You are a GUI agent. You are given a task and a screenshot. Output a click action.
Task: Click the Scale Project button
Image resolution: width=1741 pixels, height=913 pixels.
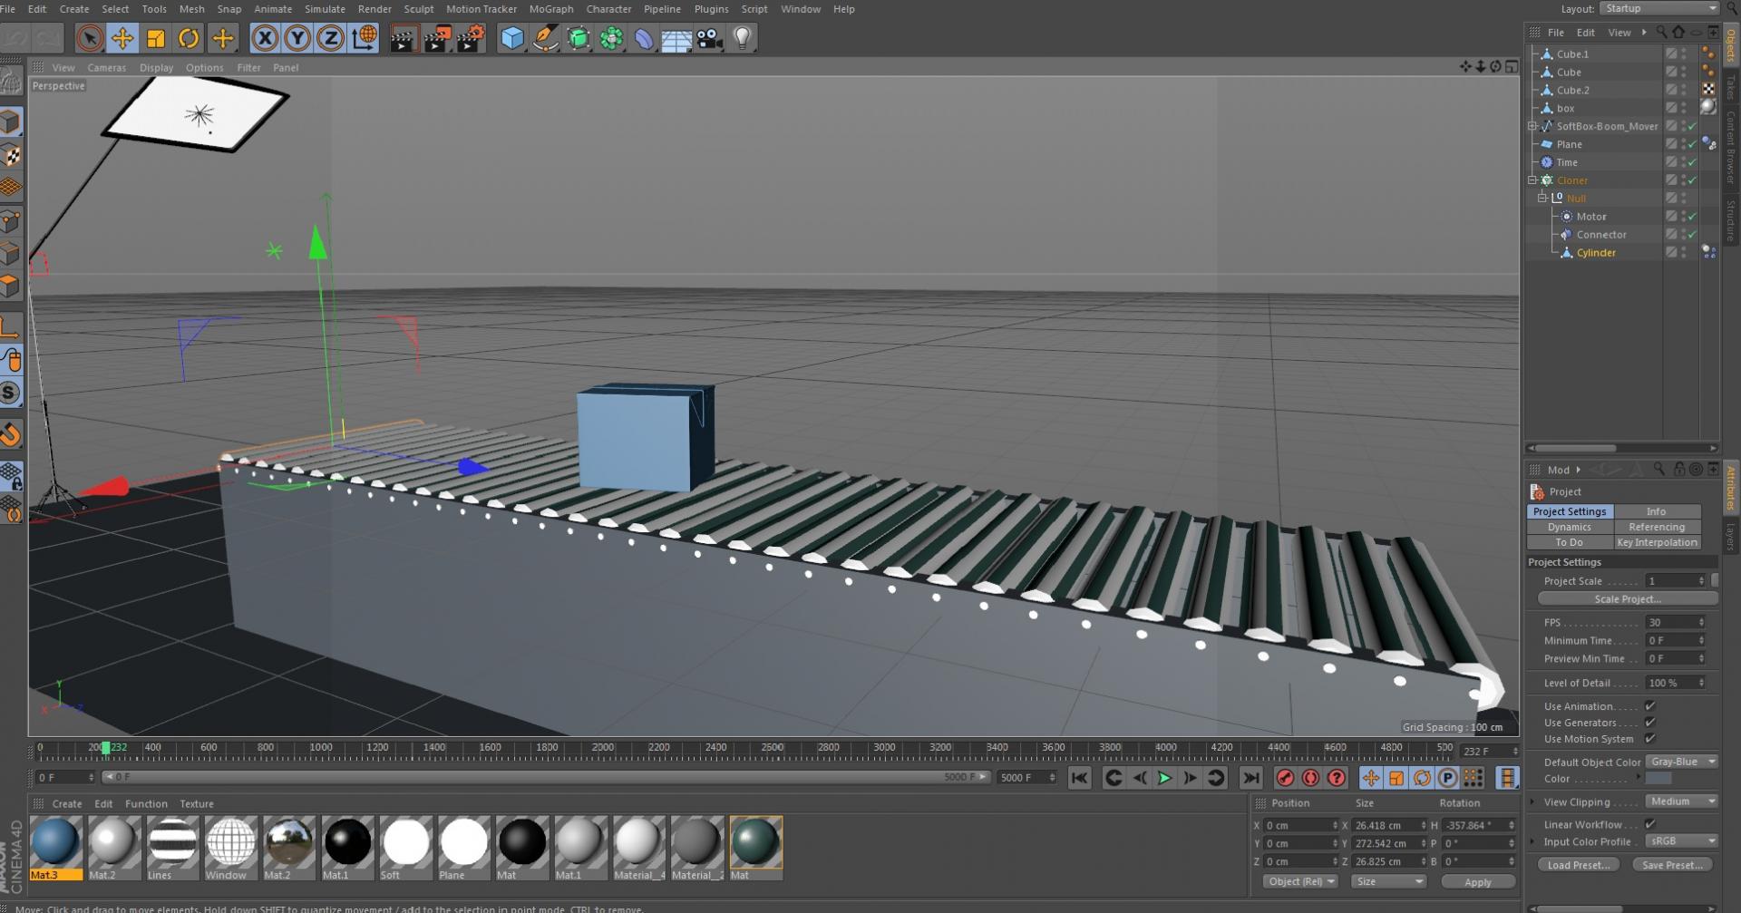1628,599
